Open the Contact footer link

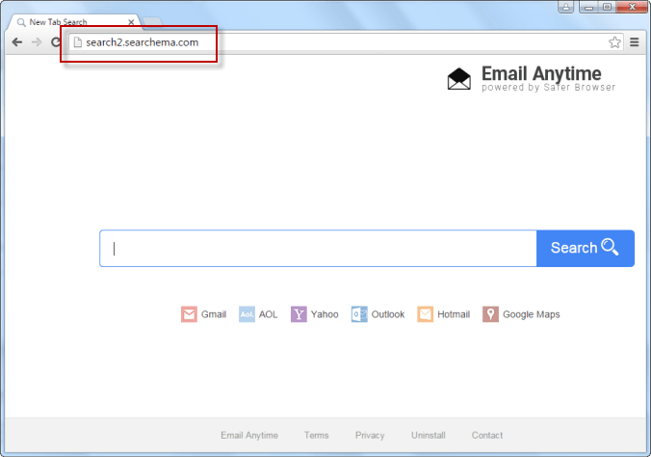487,436
